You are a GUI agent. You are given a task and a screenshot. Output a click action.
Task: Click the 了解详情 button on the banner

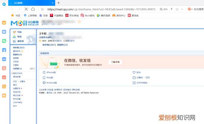[x=115, y=62]
